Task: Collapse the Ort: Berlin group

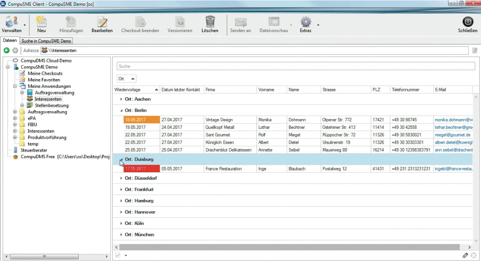Action: coord(121,111)
